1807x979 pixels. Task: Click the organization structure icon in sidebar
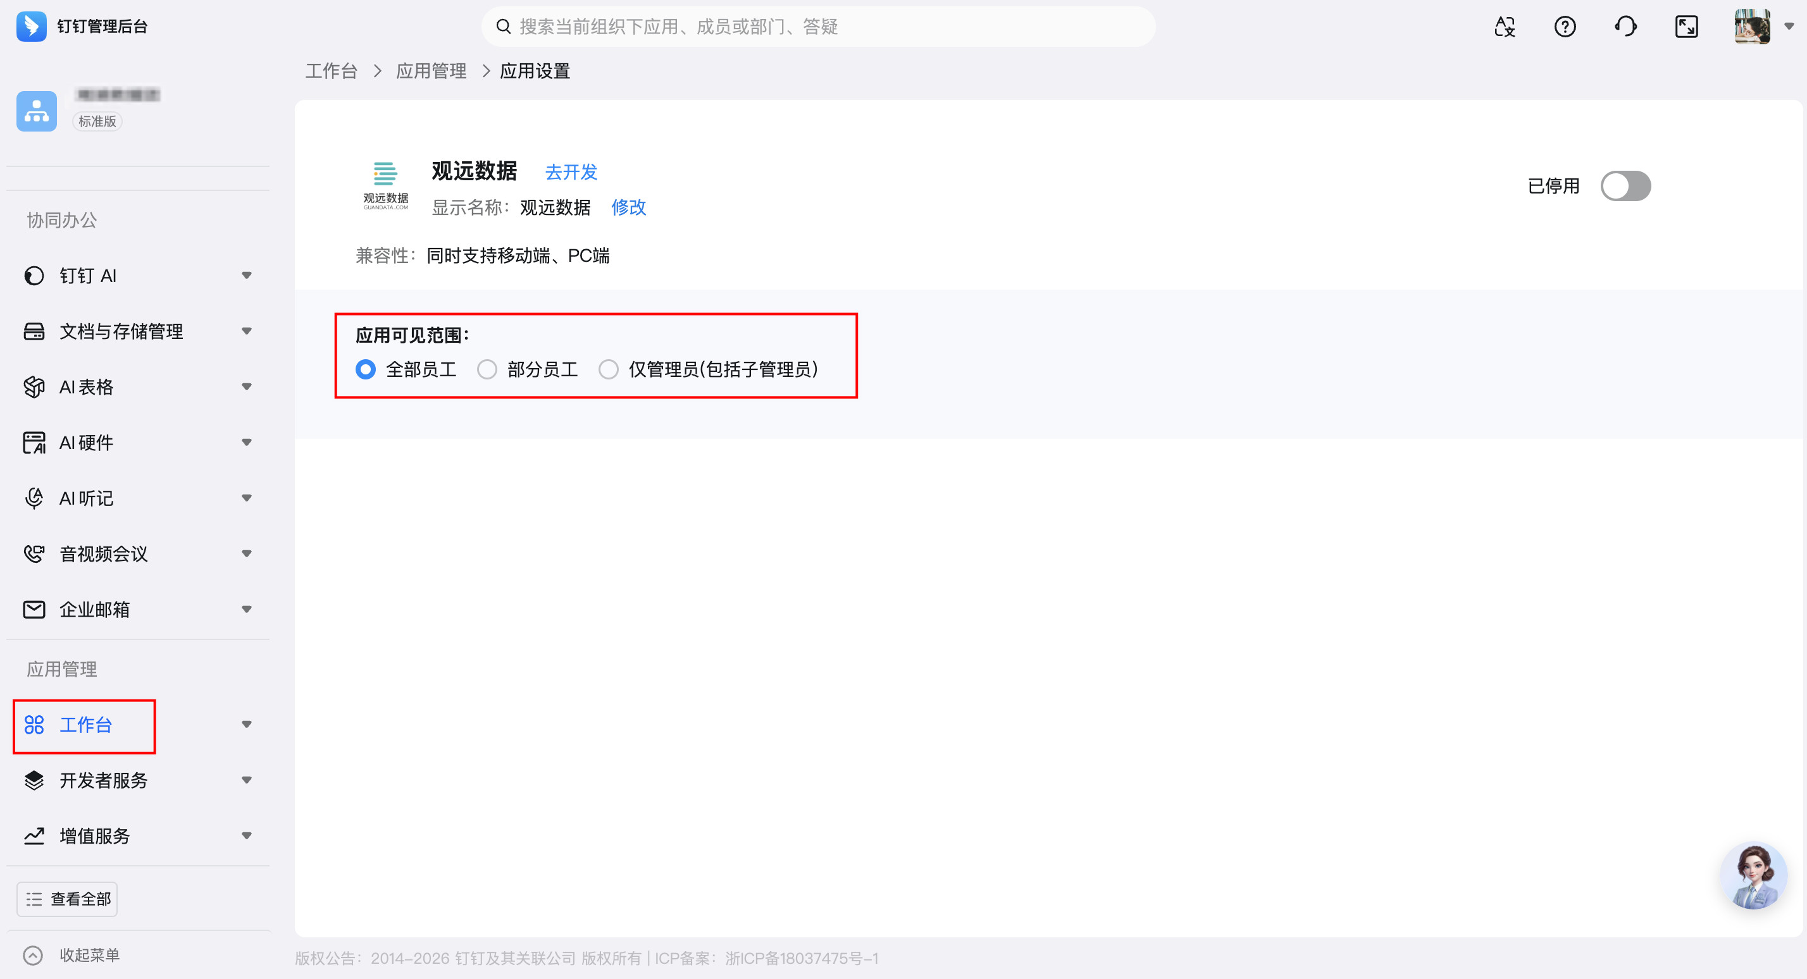[x=37, y=111]
